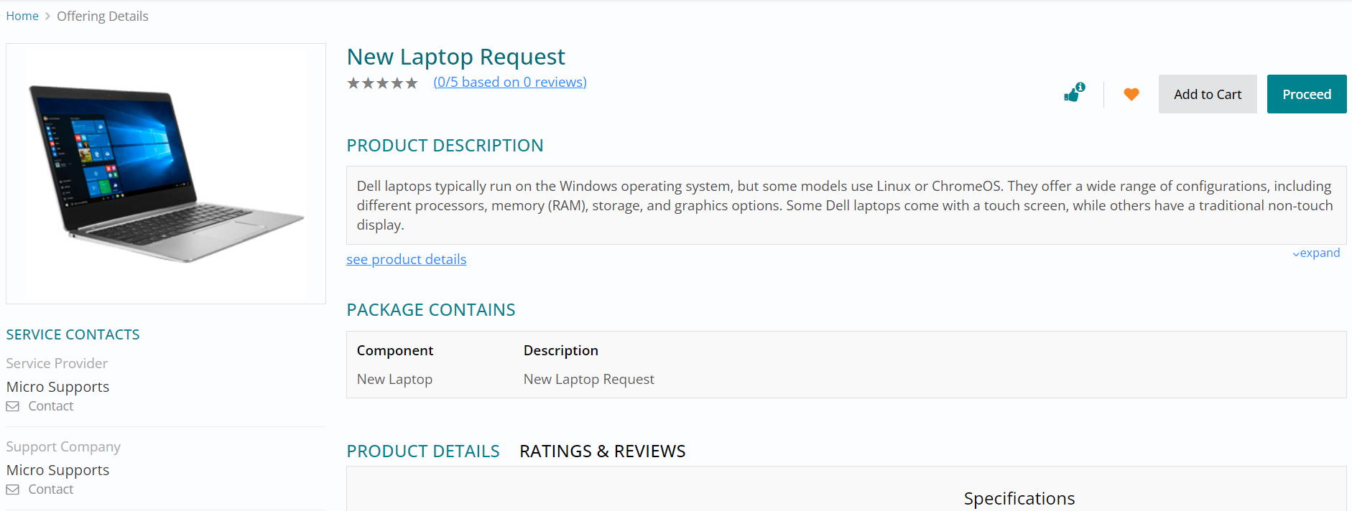Viewport: 1352px width, 511px height.
Task: Toggle the orange heart favorite icon
Action: pos(1131,94)
